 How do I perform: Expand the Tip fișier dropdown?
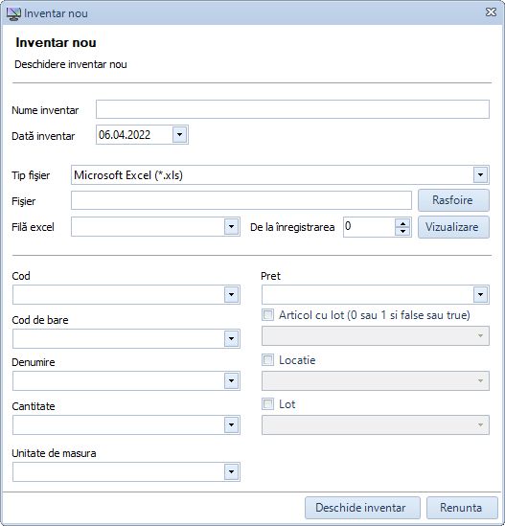[480, 174]
